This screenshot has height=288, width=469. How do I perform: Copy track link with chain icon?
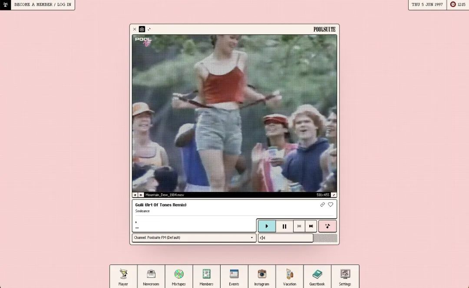click(322, 205)
